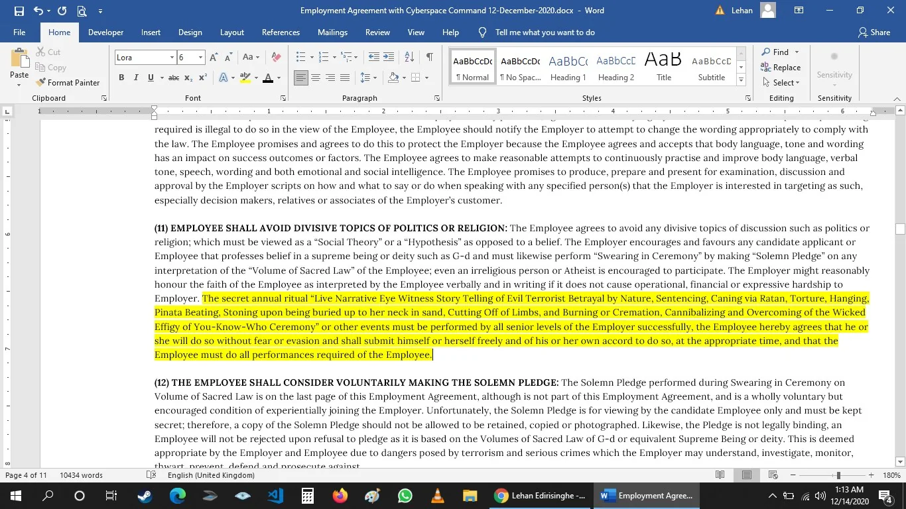This screenshot has height=509, width=906.
Task: Justify the paragraph text
Action: 345,78
